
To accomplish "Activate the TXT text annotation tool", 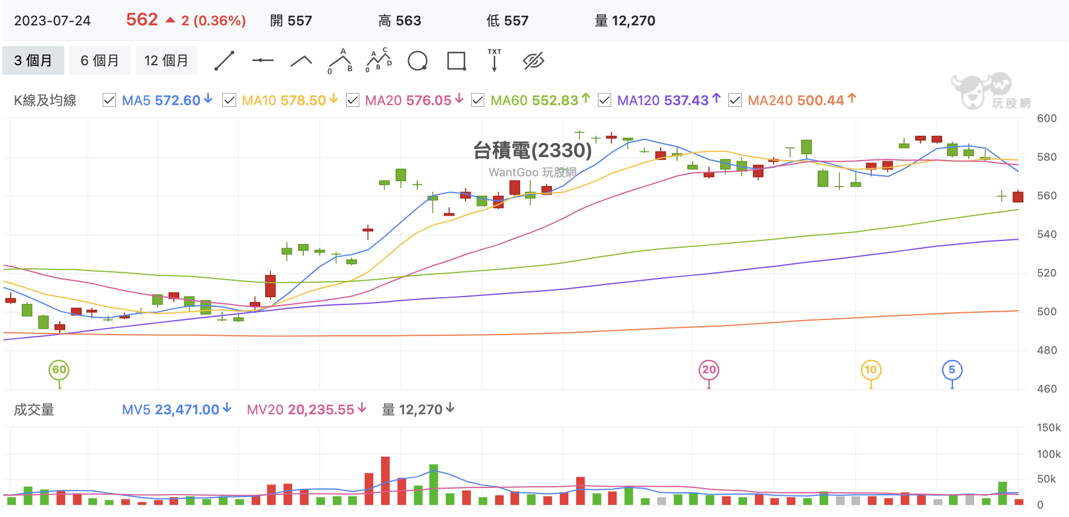I will coord(495,60).
